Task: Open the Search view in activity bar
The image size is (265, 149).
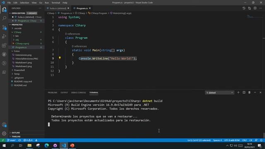Action: (x=4, y=18)
